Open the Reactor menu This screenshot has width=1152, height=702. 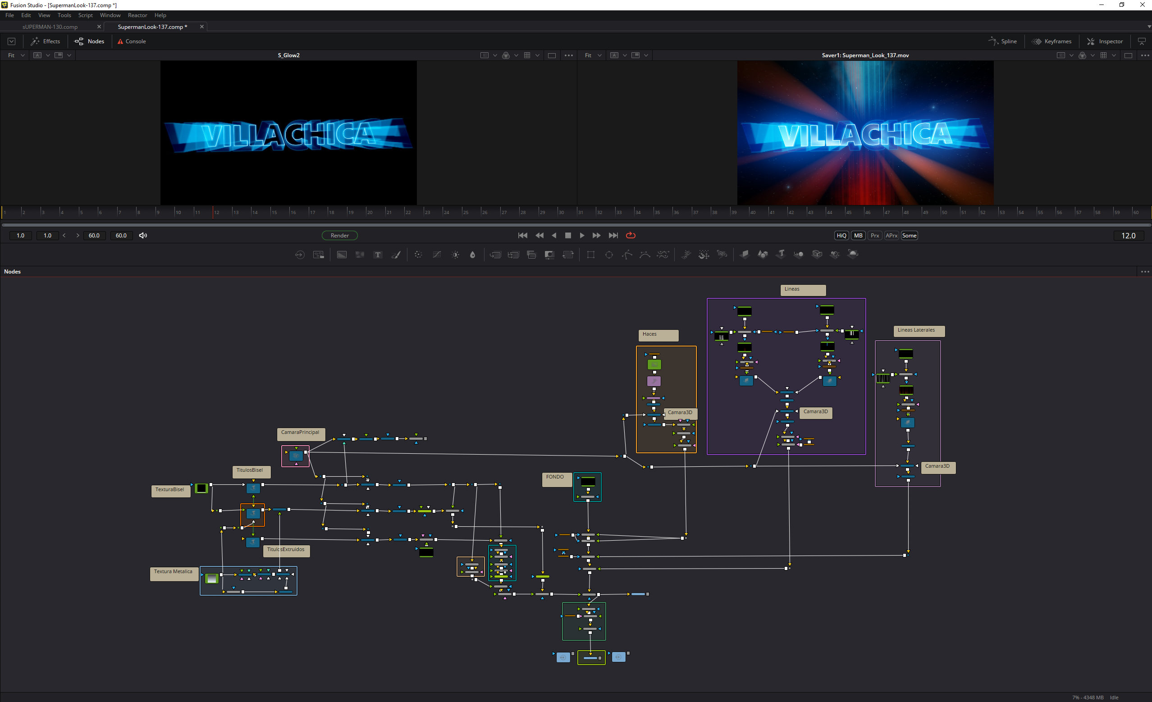tap(137, 15)
